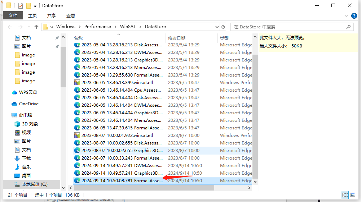The width and height of the screenshot is (361, 202).
Task: Click ETL icon of 2023-06-05 13.46.13.399.winsat.etl
Action: pyautogui.click(x=77, y=82)
